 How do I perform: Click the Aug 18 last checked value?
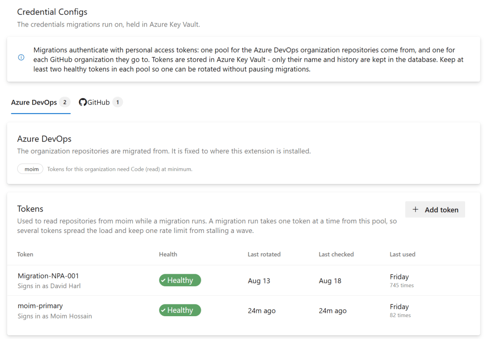pos(330,281)
